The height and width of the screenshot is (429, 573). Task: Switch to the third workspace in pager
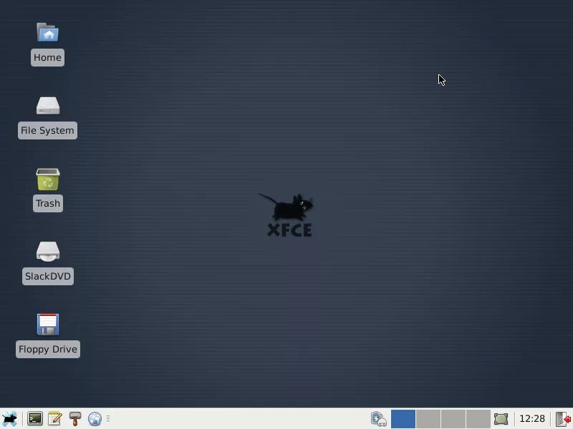click(x=453, y=419)
